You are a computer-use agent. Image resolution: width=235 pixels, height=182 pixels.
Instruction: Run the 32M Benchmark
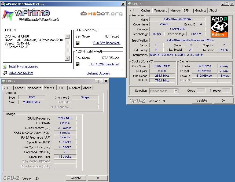tap(107, 43)
